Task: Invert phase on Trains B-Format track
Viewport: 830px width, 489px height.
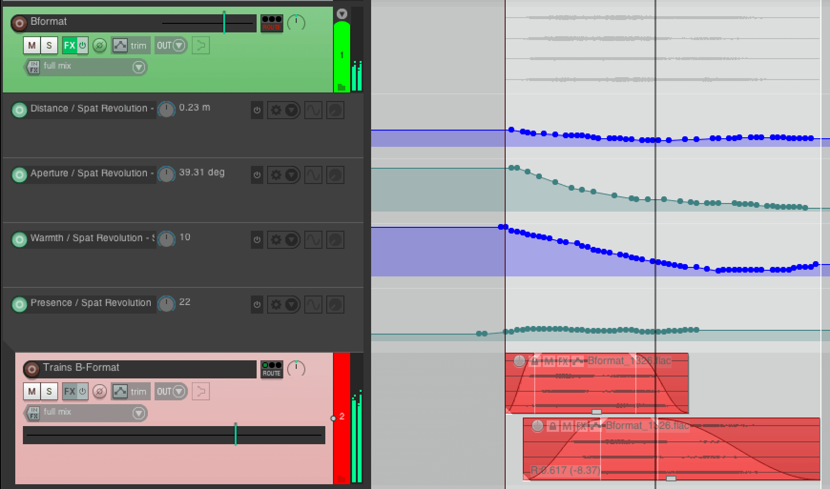Action: pyautogui.click(x=99, y=392)
